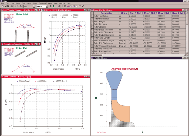Screen dimensions: 189x136
Task: Click the Open folder toolbar icon
Action: (6, 6)
